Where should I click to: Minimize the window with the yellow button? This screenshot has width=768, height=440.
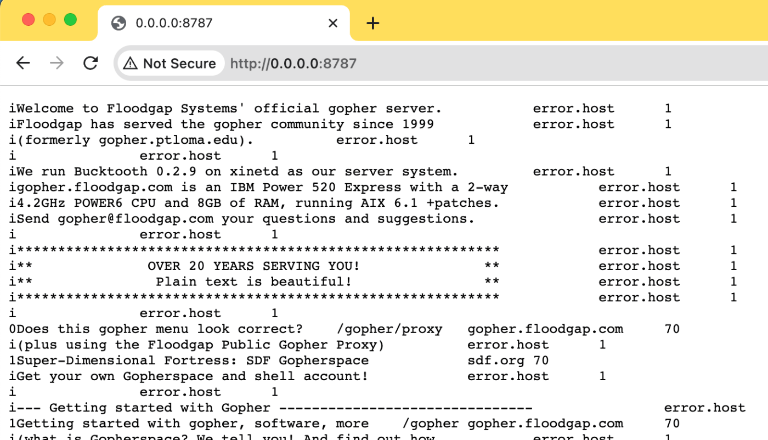coord(49,20)
